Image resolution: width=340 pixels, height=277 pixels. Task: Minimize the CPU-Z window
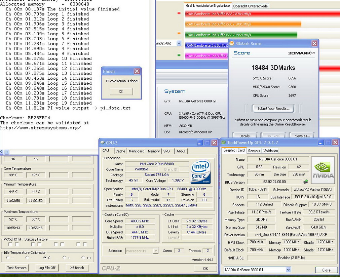[x=200, y=143]
